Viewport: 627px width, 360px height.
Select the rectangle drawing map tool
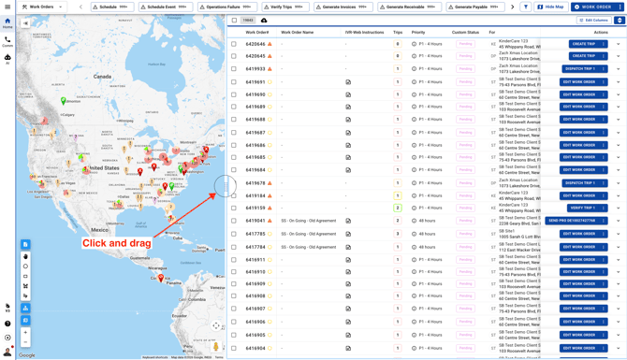point(25,276)
